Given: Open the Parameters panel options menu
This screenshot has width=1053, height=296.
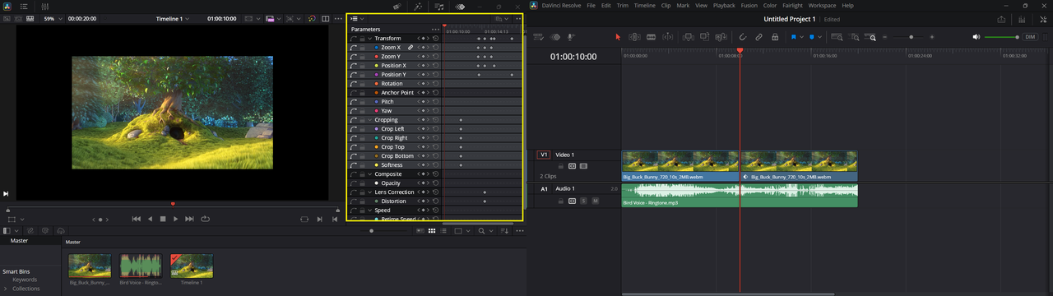Looking at the screenshot, I should [x=435, y=30].
